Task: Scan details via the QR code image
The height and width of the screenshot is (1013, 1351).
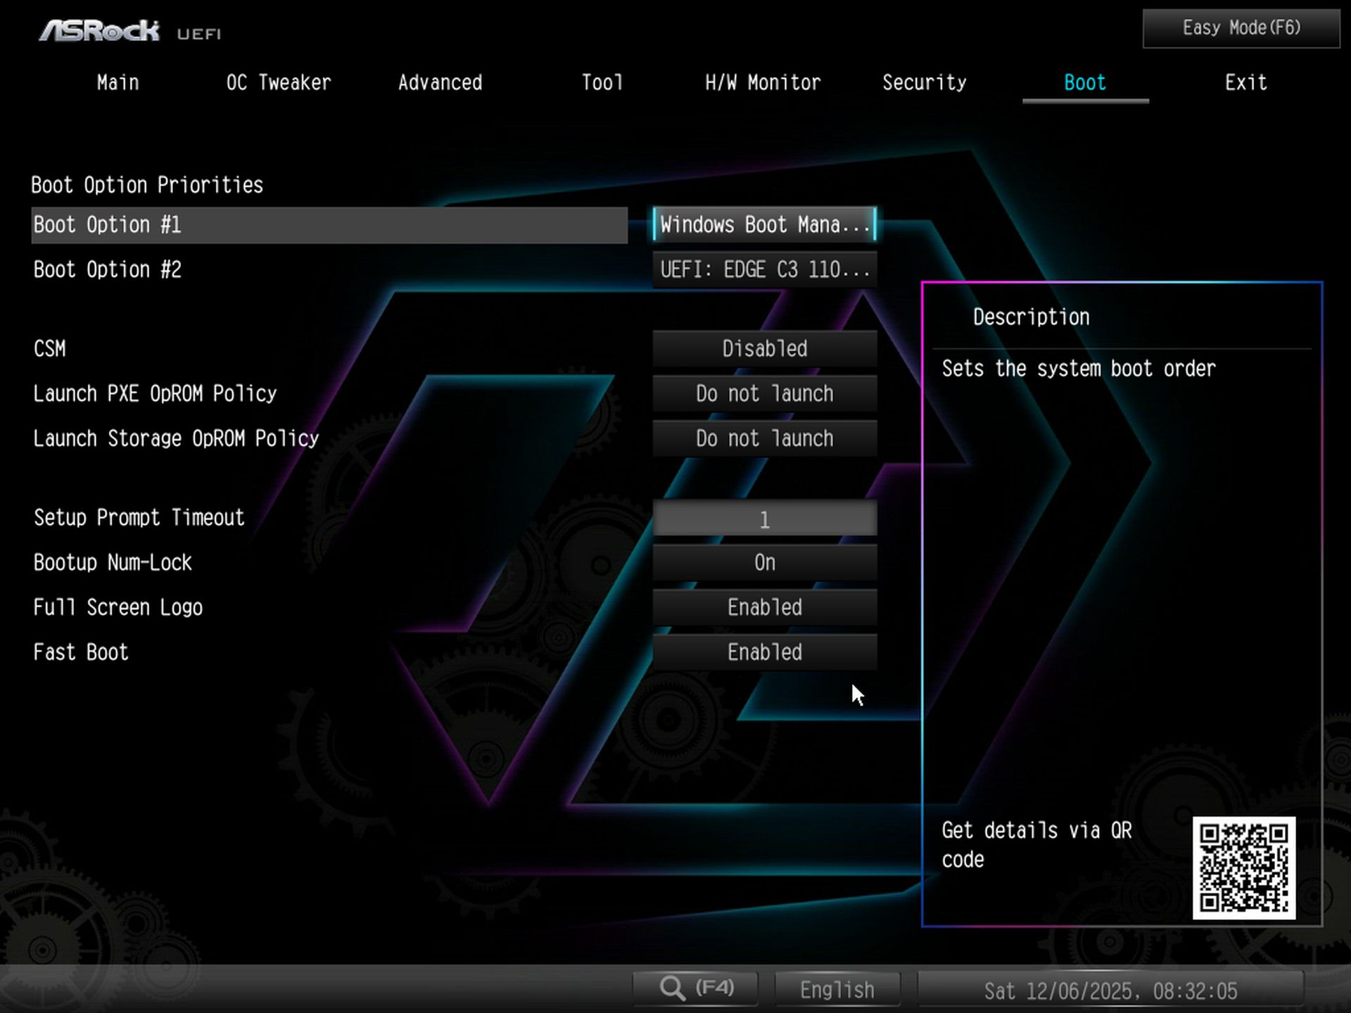Action: pos(1245,869)
